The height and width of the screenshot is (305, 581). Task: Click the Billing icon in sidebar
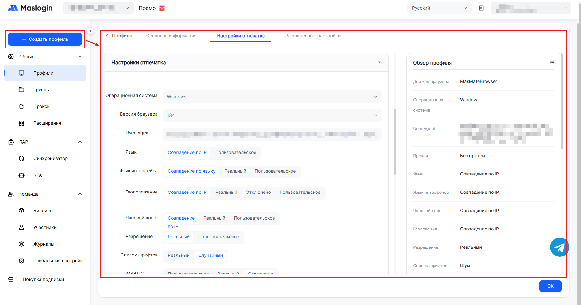[22, 211]
